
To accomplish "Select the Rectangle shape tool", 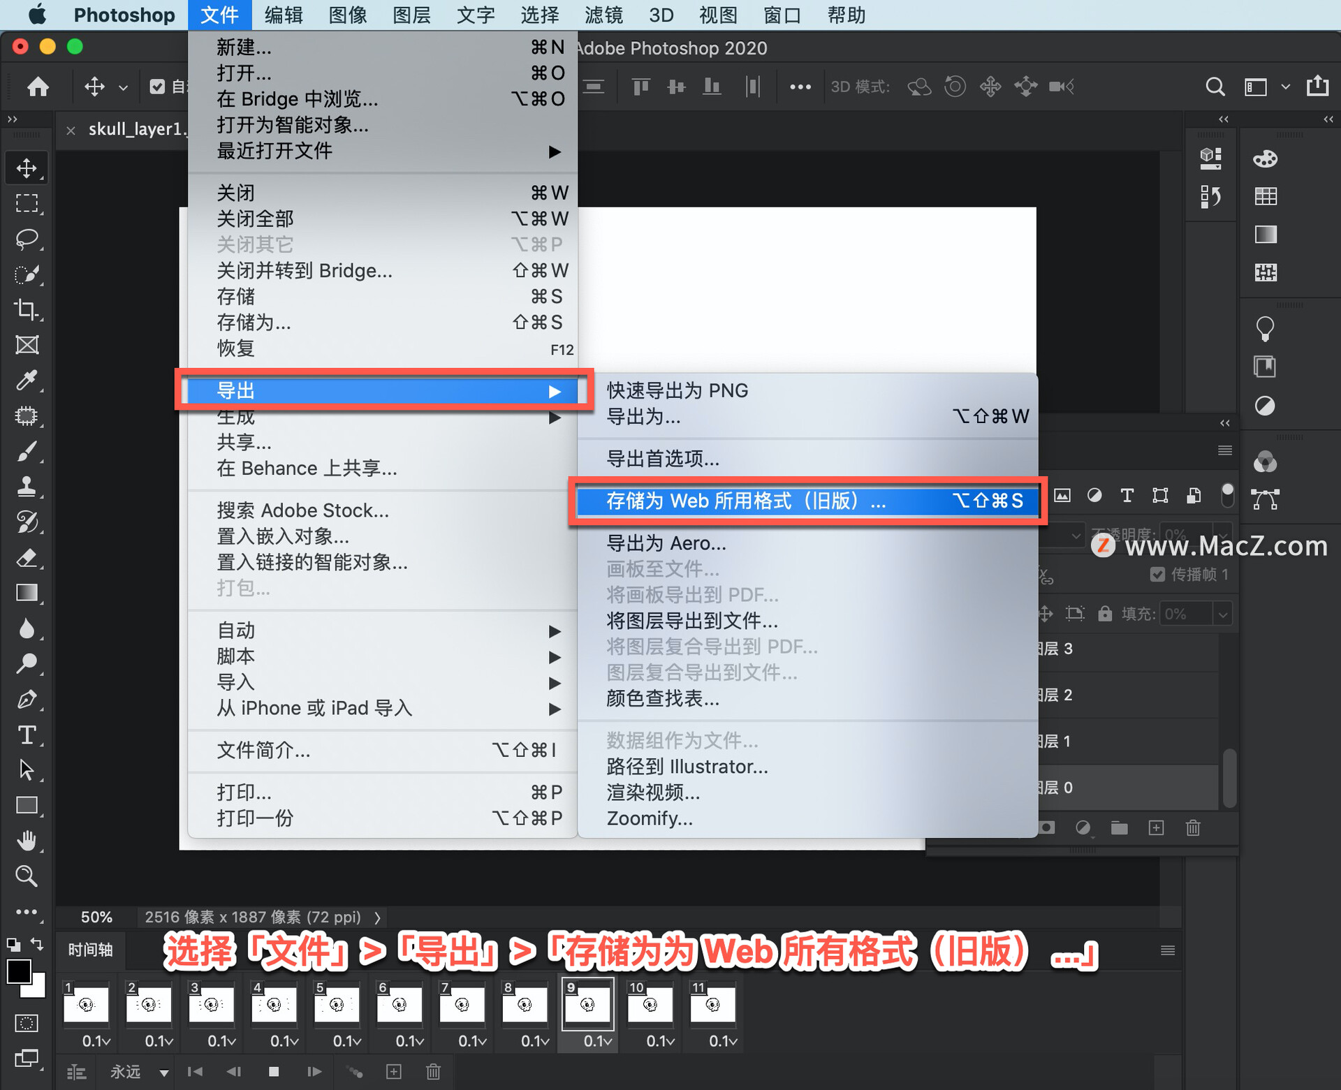I will click(27, 805).
